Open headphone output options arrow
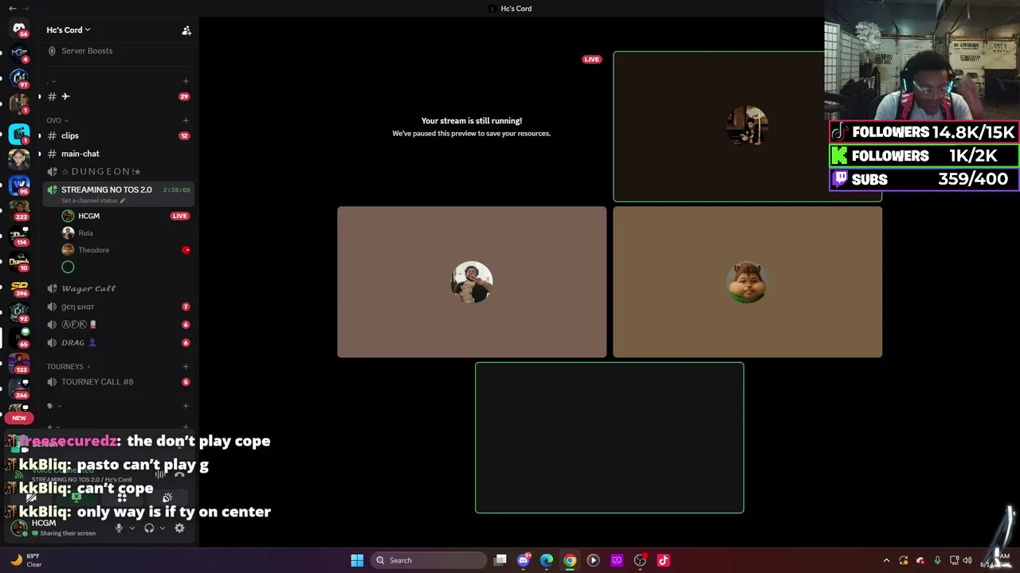 [162, 528]
